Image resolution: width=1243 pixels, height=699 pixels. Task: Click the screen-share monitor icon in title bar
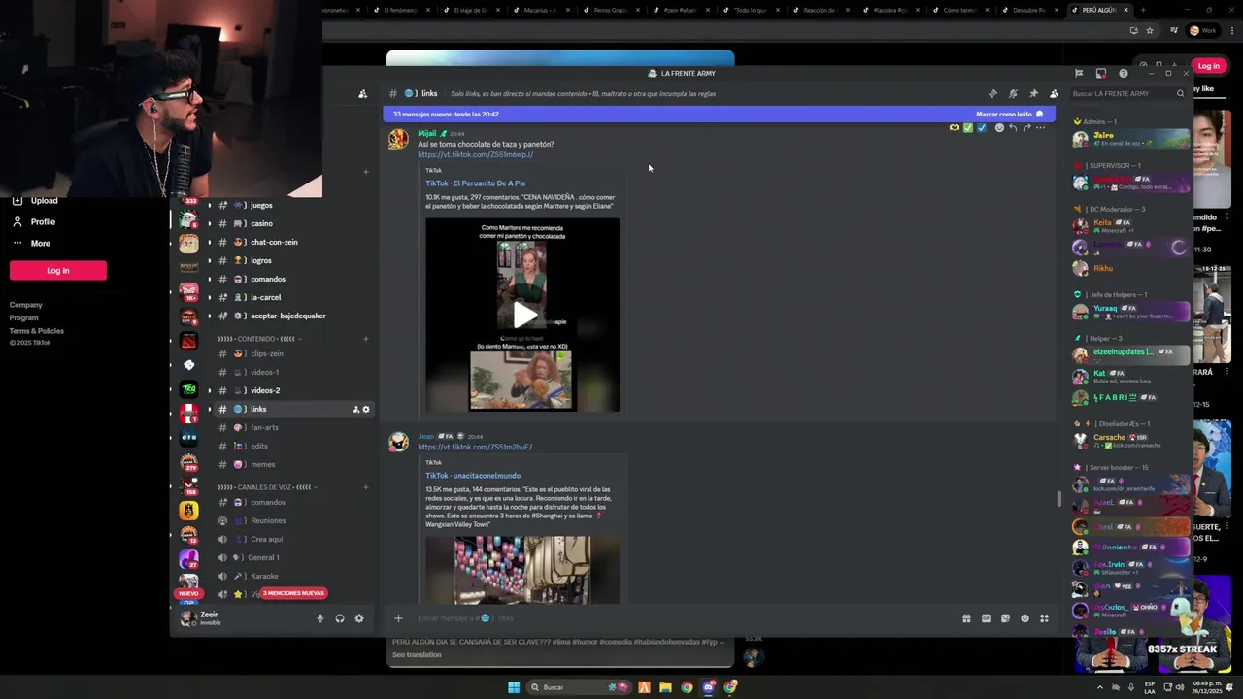[x=1100, y=74]
